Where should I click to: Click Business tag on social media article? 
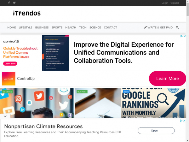tap(7, 92)
